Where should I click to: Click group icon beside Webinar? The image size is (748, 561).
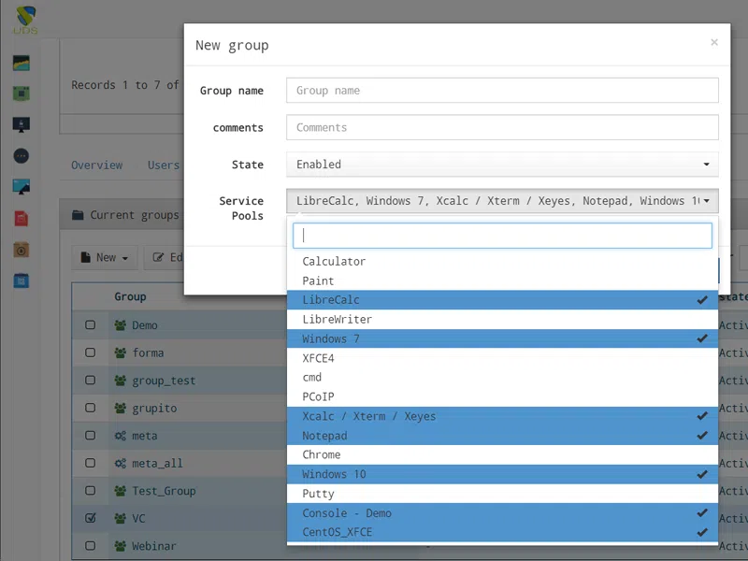point(121,546)
